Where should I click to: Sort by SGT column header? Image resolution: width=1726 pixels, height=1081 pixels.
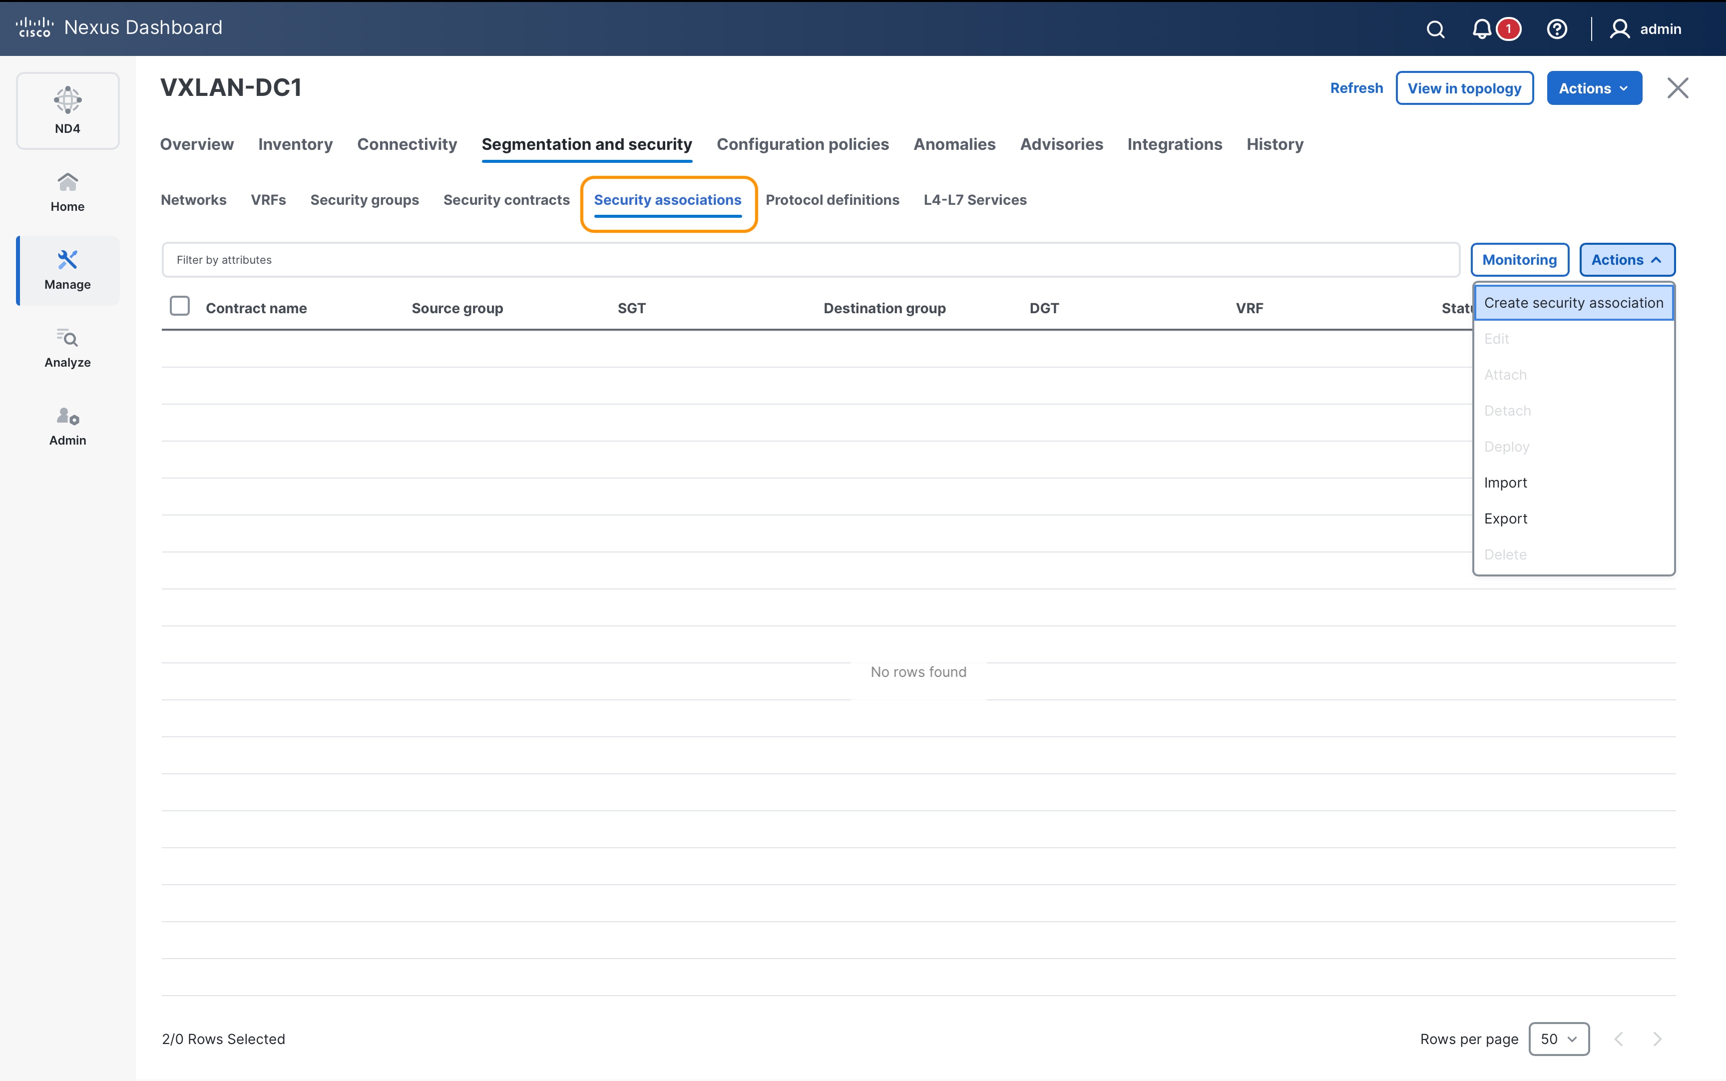[x=632, y=308]
